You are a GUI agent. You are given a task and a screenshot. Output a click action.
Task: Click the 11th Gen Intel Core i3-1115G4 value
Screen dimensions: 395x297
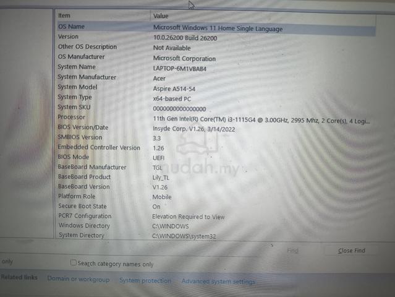point(261,120)
